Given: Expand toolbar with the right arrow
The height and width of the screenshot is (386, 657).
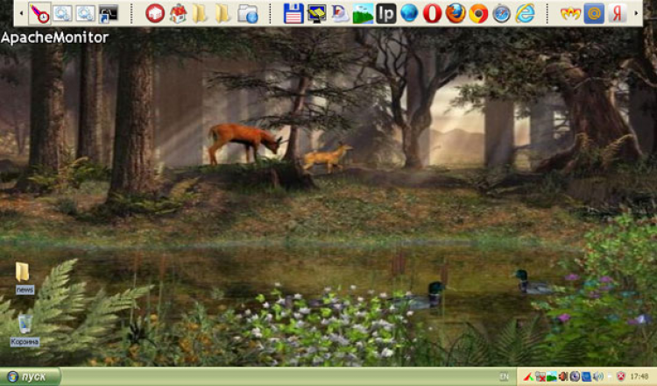Looking at the screenshot, I should tap(637, 13).
